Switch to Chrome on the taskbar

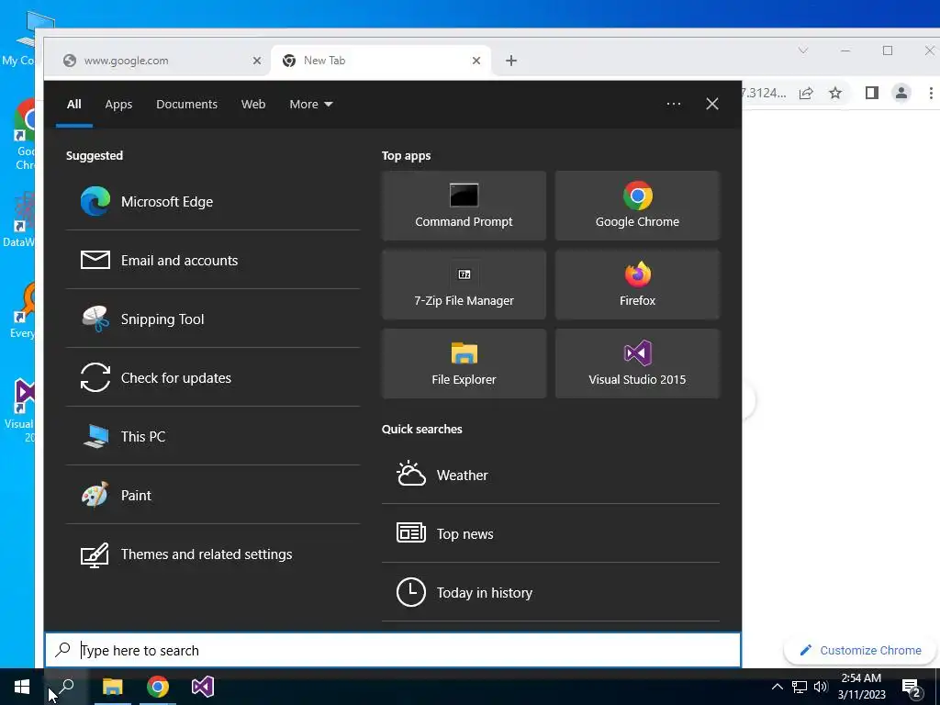click(158, 687)
